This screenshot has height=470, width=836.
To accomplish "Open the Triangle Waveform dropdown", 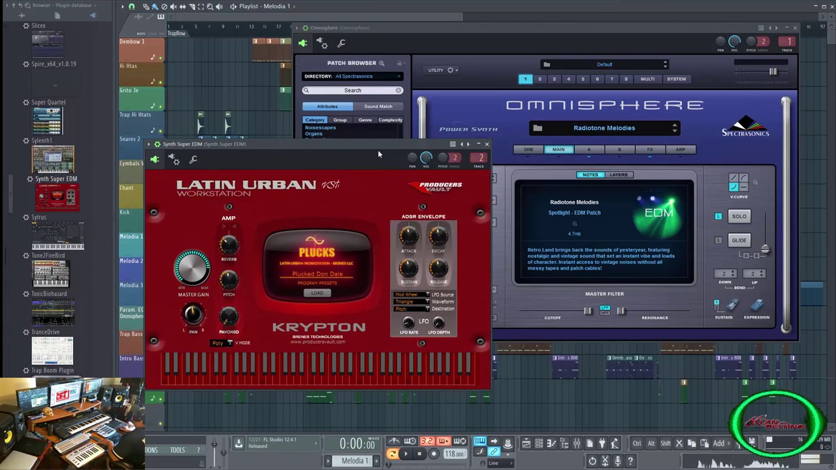I will 411,302.
